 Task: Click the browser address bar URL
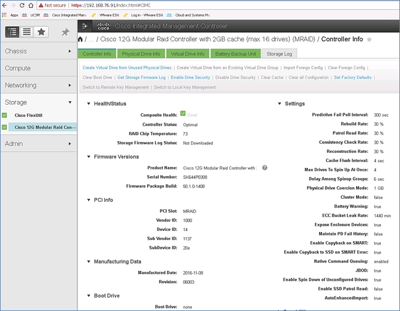[x=111, y=5]
